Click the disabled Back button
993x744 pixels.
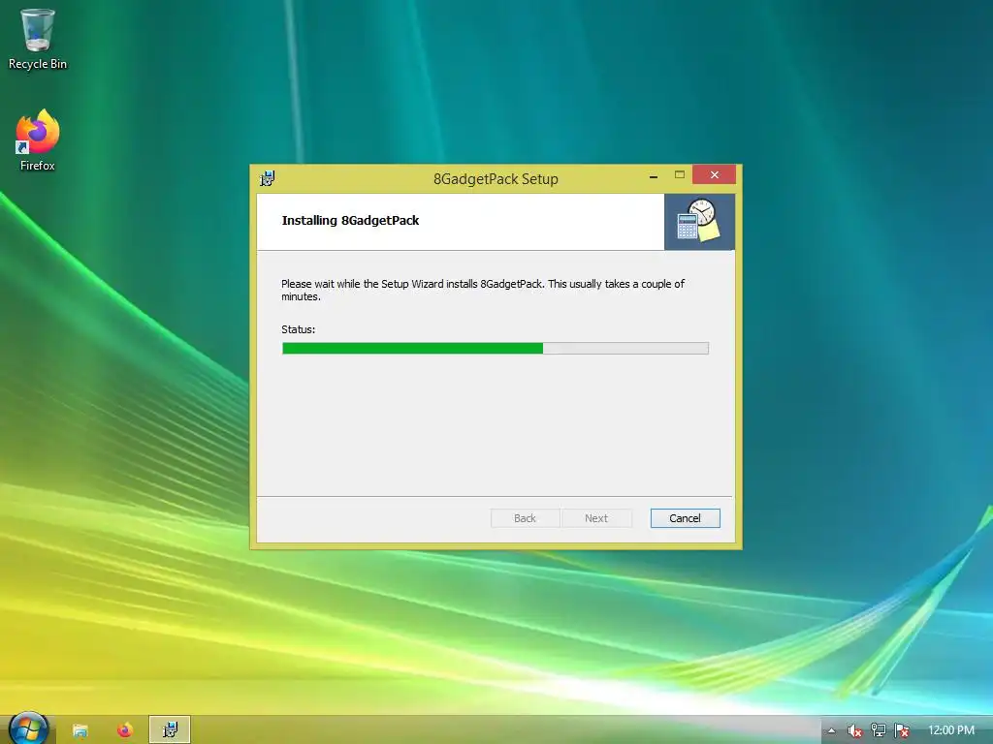point(525,518)
